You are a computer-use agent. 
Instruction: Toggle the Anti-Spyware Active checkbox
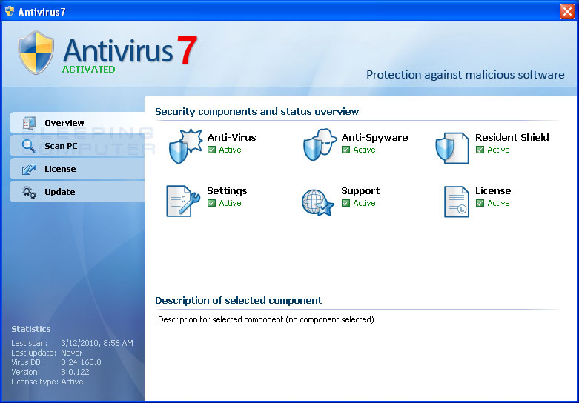[345, 150]
